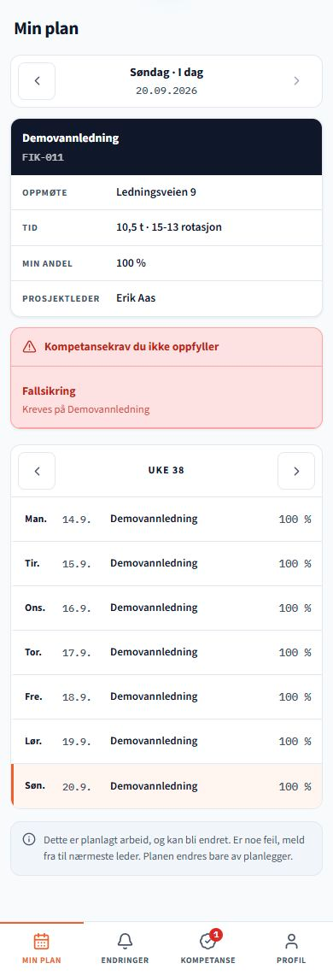Click the Søndag · I dag date label
This screenshot has height=975, width=333.
(166, 73)
